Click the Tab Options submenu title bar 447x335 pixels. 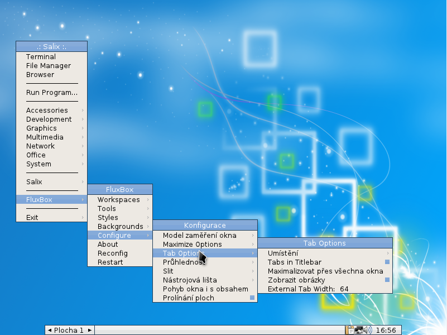(x=325, y=243)
